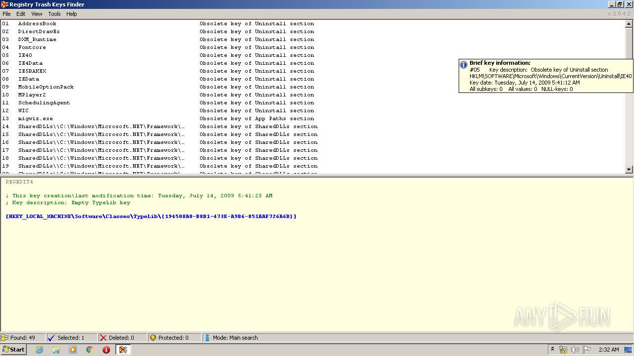Viewport: 634px width, 356px height.
Task: Open the View menu
Action: click(x=37, y=14)
